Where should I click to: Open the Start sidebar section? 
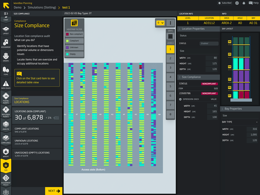tap(6, 19)
